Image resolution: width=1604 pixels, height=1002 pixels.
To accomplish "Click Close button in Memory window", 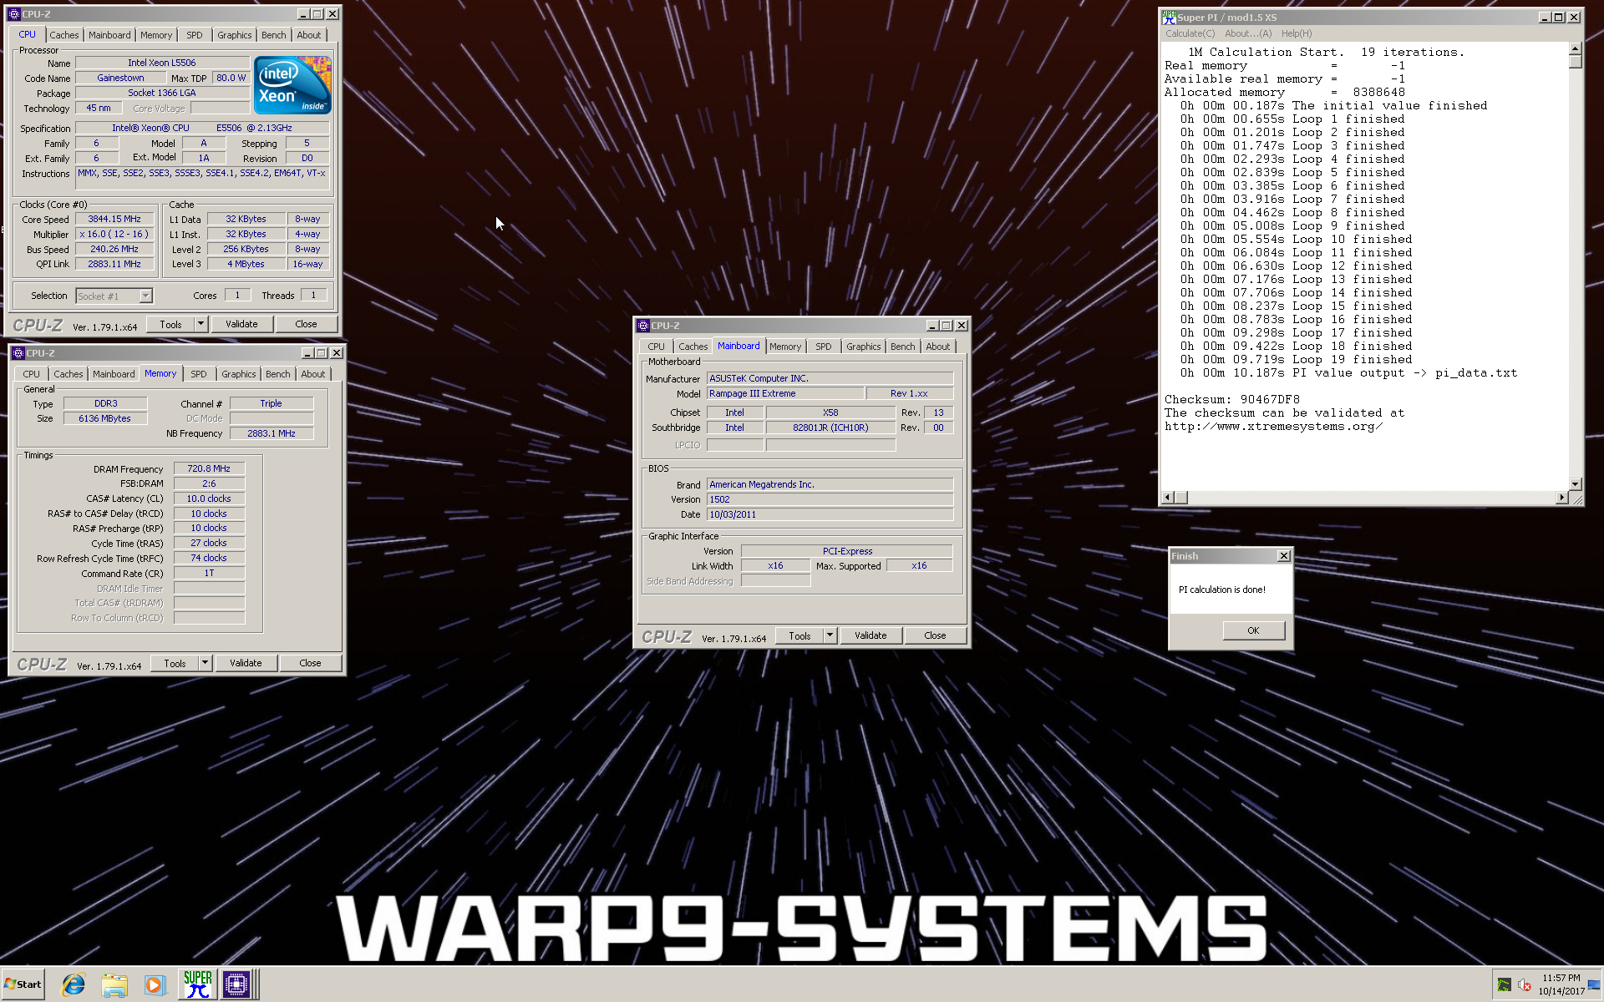I will tap(310, 663).
